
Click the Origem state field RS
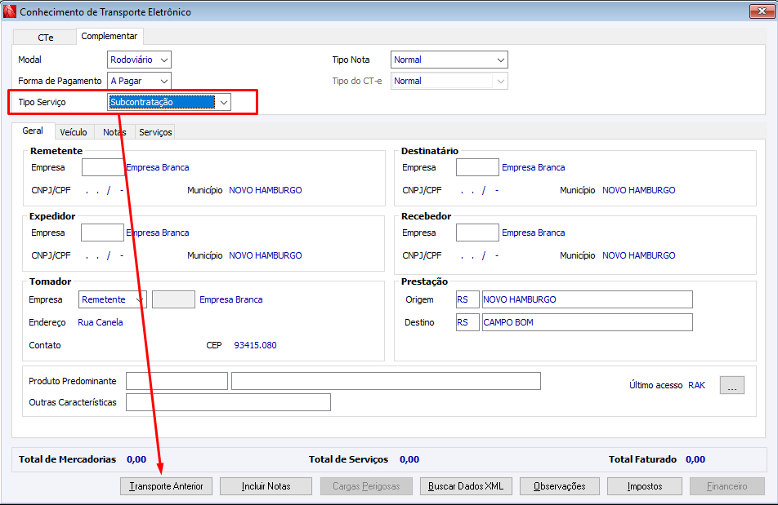pos(467,299)
